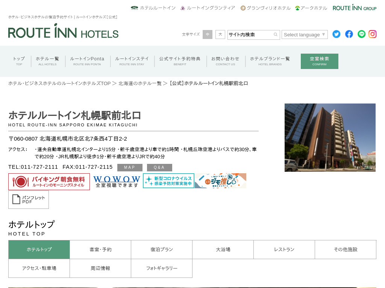Viewport: 385px width, 288px height.
Task: Open the Instagram social icon
Action: (x=373, y=34)
